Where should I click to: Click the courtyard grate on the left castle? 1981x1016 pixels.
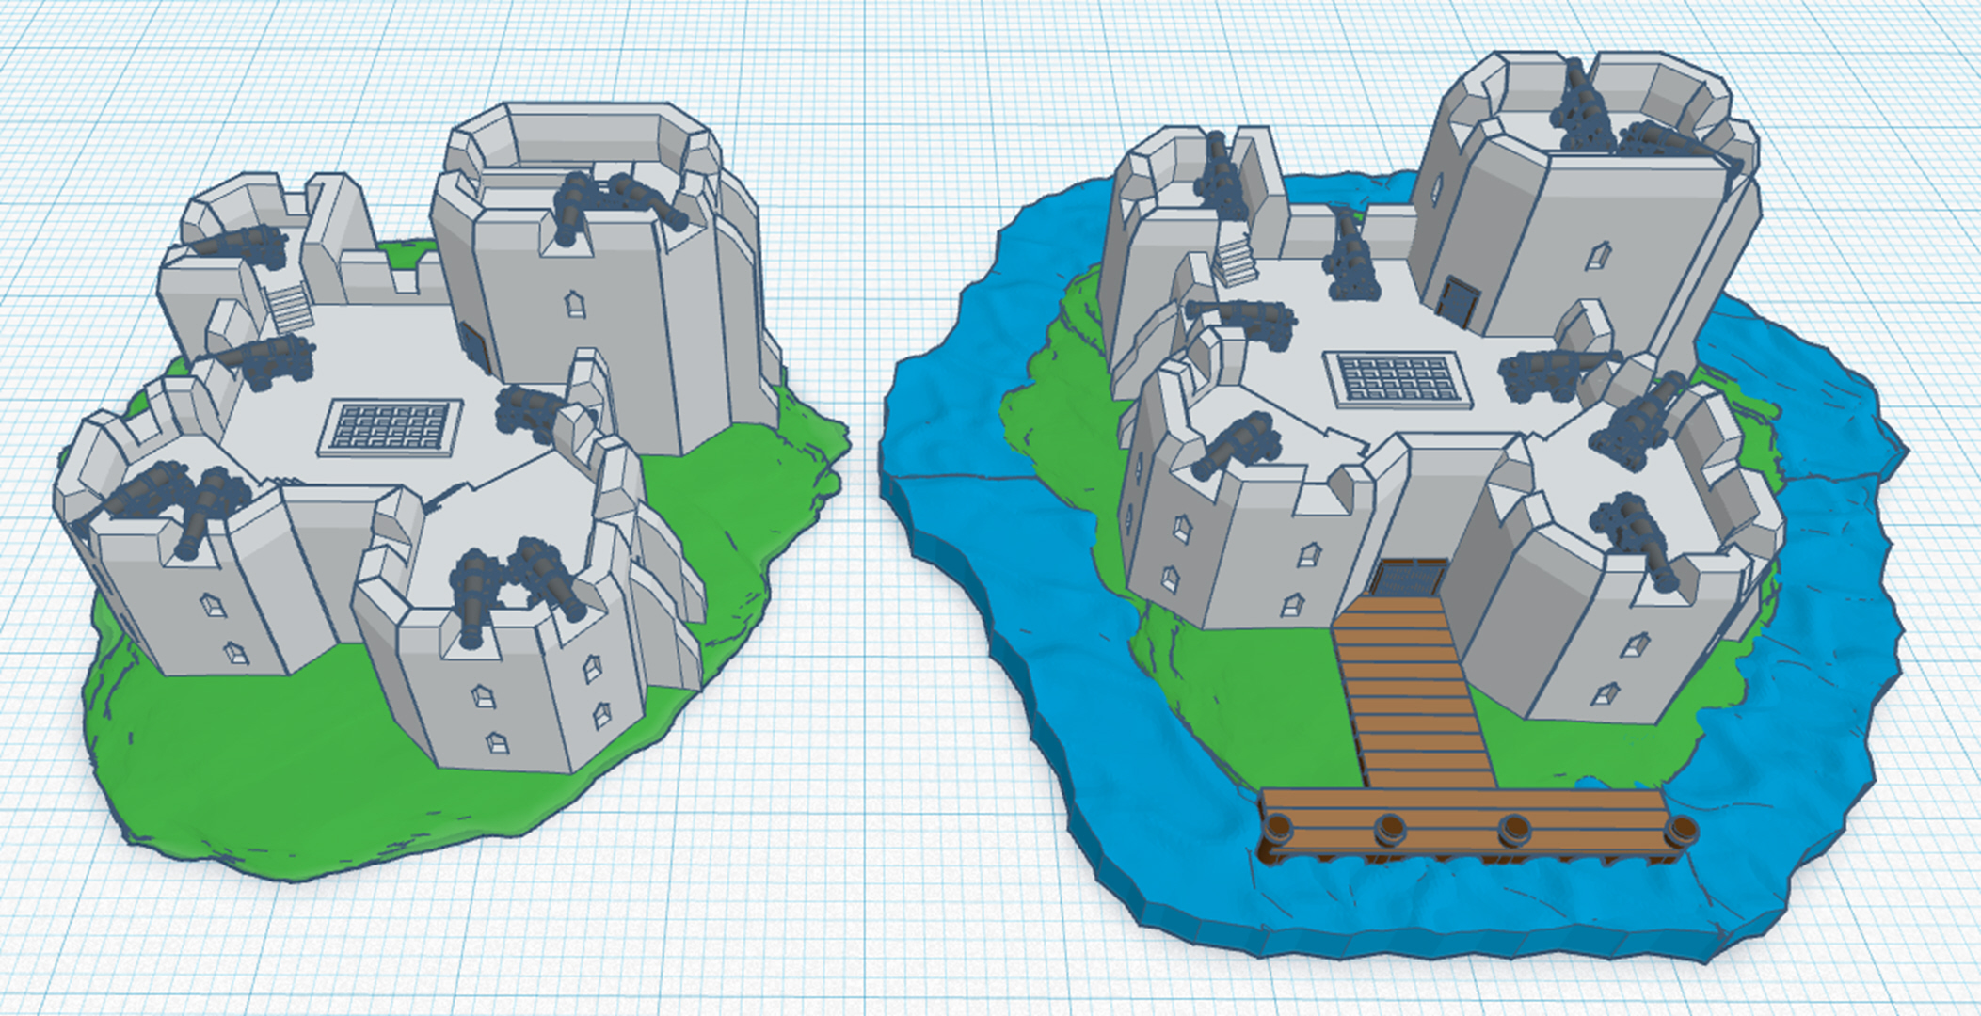[391, 428]
